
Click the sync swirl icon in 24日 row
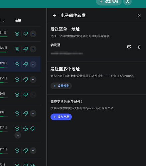point(26,128)
